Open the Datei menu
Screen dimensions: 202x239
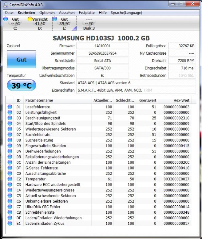9,13
